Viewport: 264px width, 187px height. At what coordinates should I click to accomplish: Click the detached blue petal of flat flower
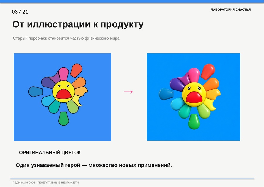tap(35, 92)
